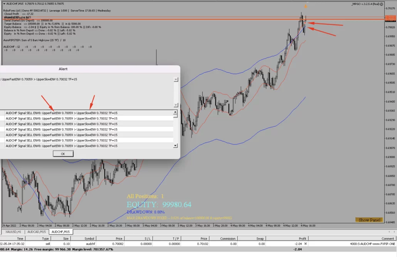Viewport: 397px width, 257px height.
Task: Click OK in the Alert dialog
Action: coord(63,154)
